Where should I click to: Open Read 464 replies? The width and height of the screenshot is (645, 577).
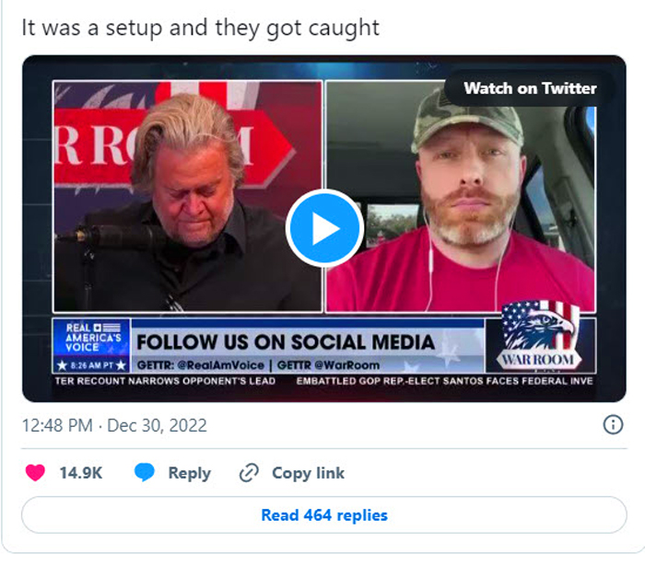pyautogui.click(x=324, y=515)
